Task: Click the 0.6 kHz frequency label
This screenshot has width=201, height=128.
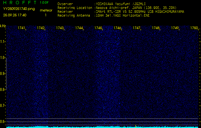Action: (x=2, y=122)
